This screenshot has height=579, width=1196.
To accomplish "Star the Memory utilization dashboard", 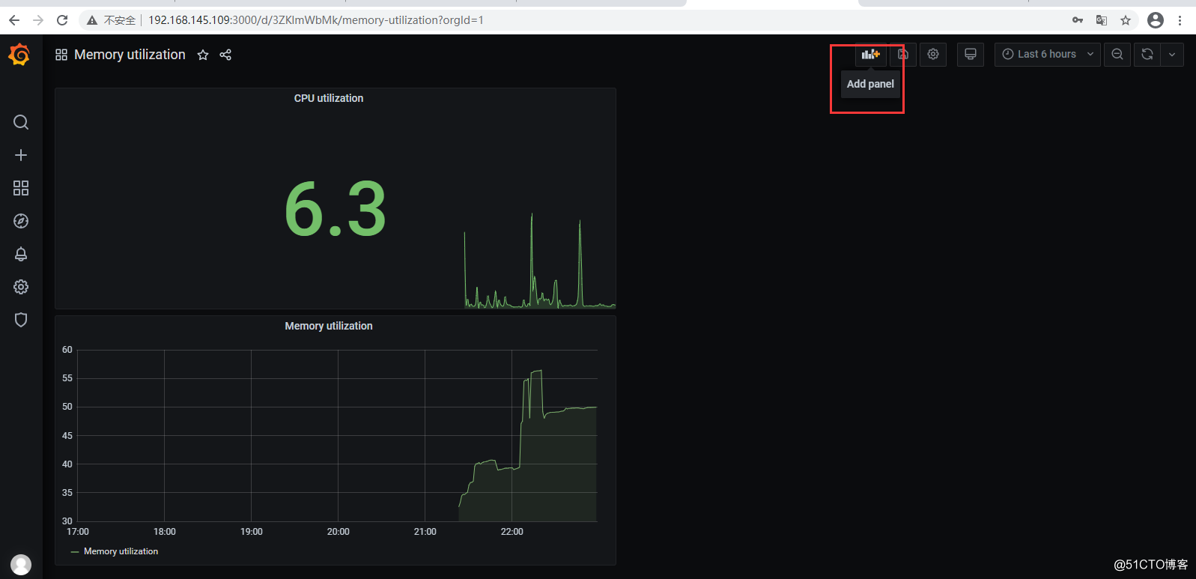I will pos(203,55).
